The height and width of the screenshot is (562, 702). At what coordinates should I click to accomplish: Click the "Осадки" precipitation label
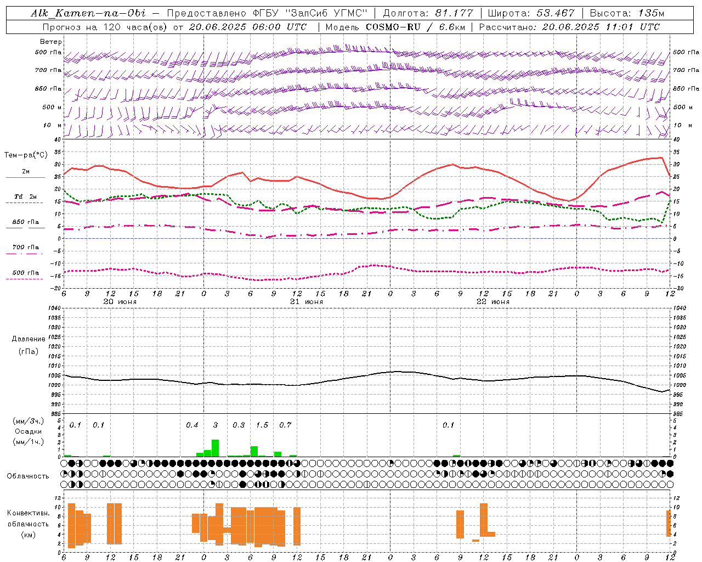(x=28, y=431)
